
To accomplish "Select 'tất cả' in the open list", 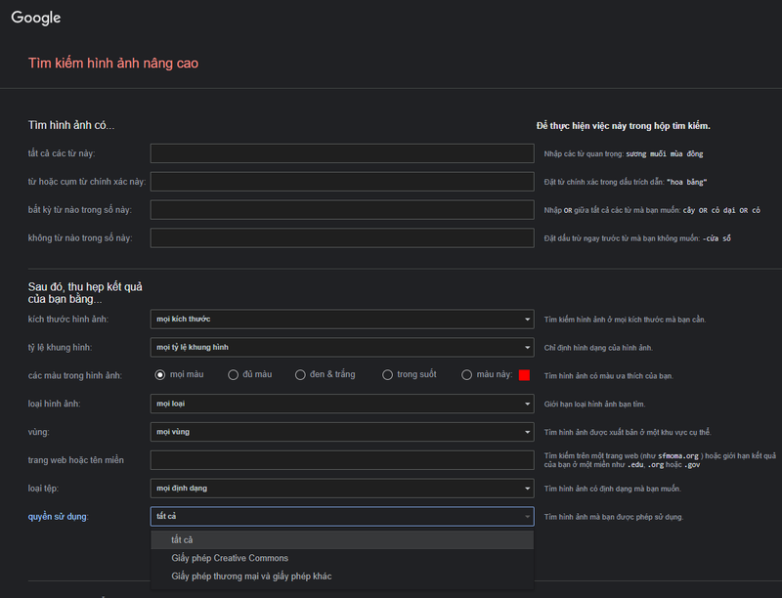I will tap(342, 539).
